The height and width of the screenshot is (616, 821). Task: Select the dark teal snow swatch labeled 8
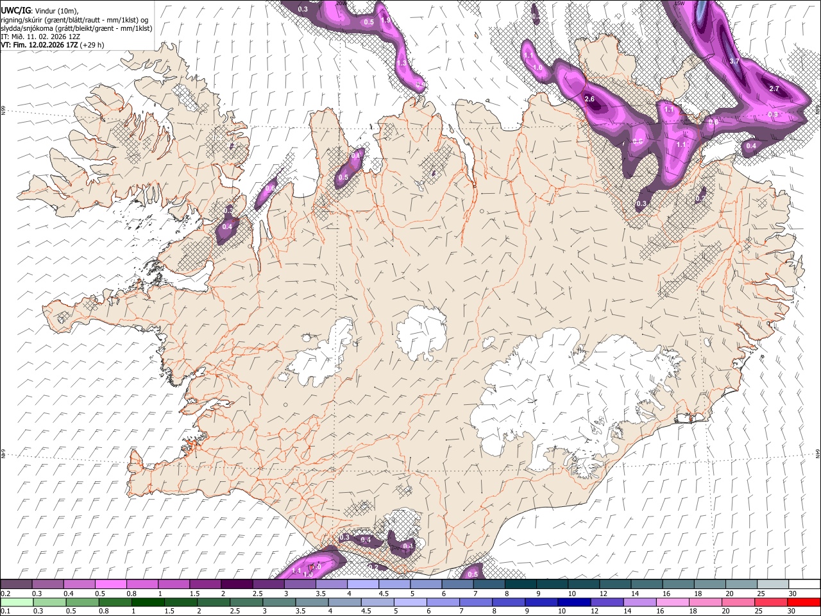tap(520, 584)
